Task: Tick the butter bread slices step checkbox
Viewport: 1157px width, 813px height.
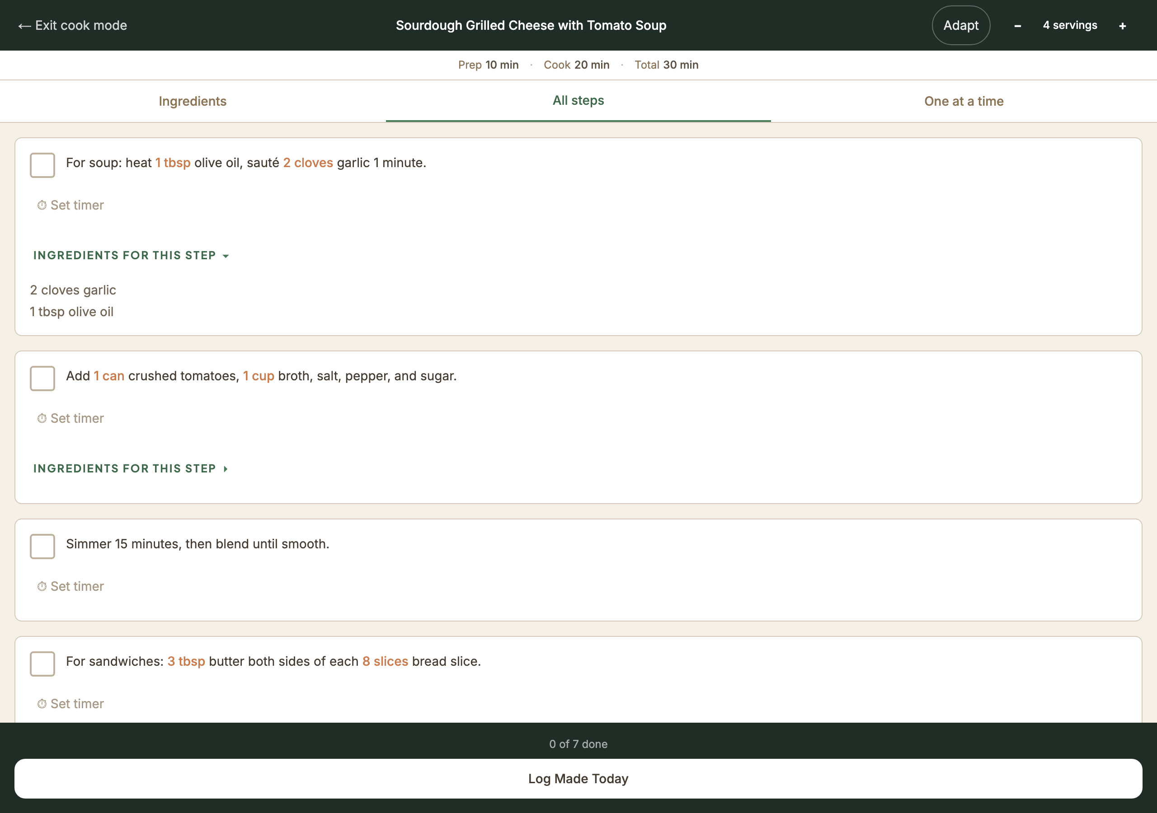Action: click(42, 663)
